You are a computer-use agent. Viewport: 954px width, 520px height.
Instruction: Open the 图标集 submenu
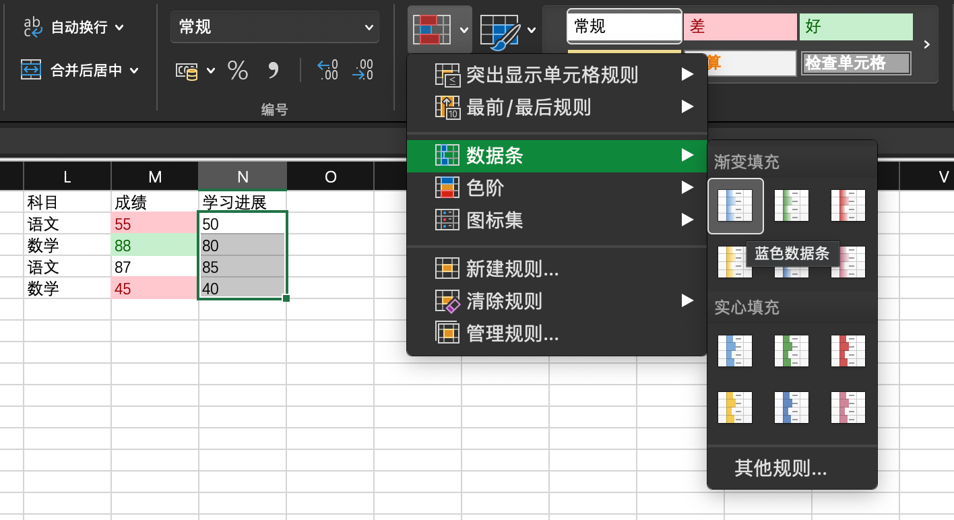click(512, 219)
